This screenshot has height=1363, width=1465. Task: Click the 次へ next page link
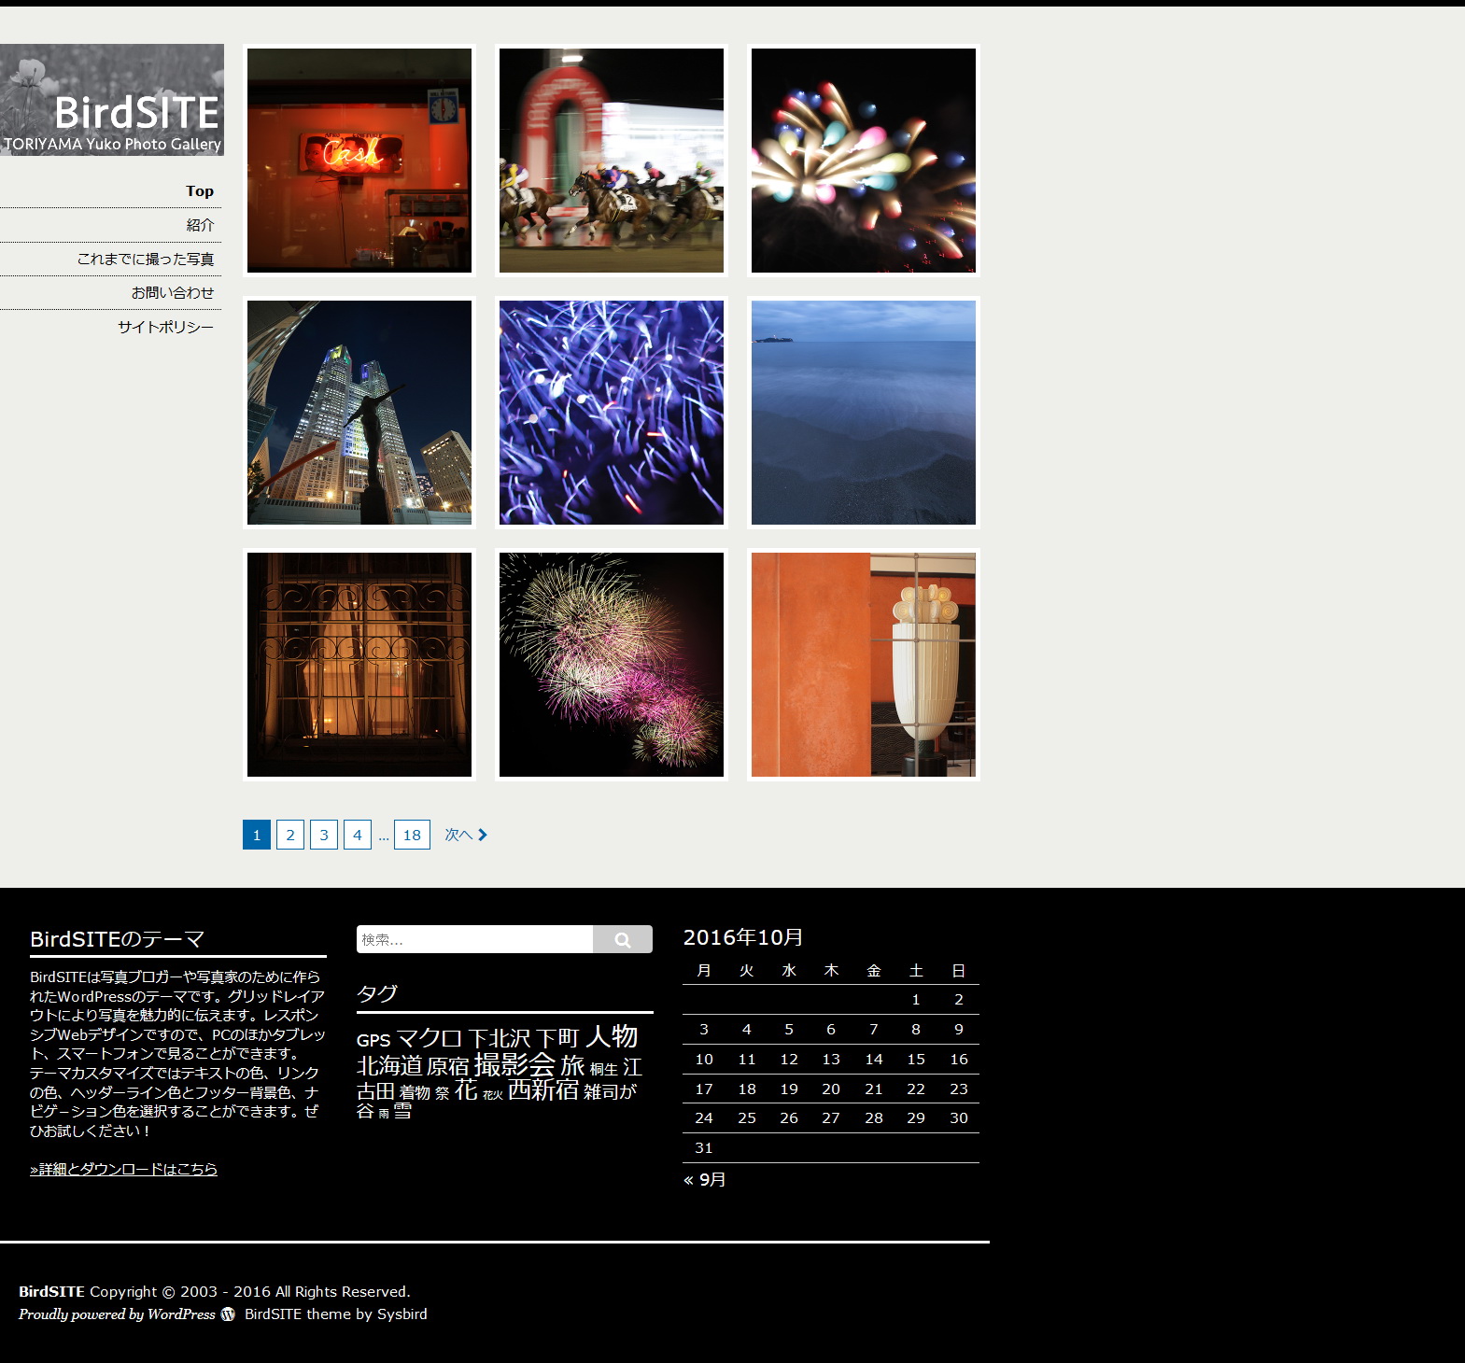pos(466,835)
